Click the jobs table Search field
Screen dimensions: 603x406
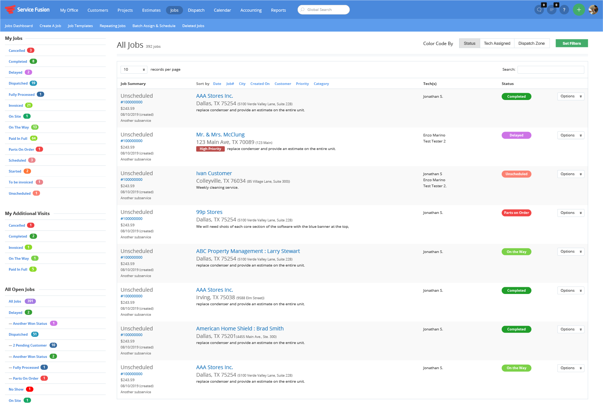(551, 70)
